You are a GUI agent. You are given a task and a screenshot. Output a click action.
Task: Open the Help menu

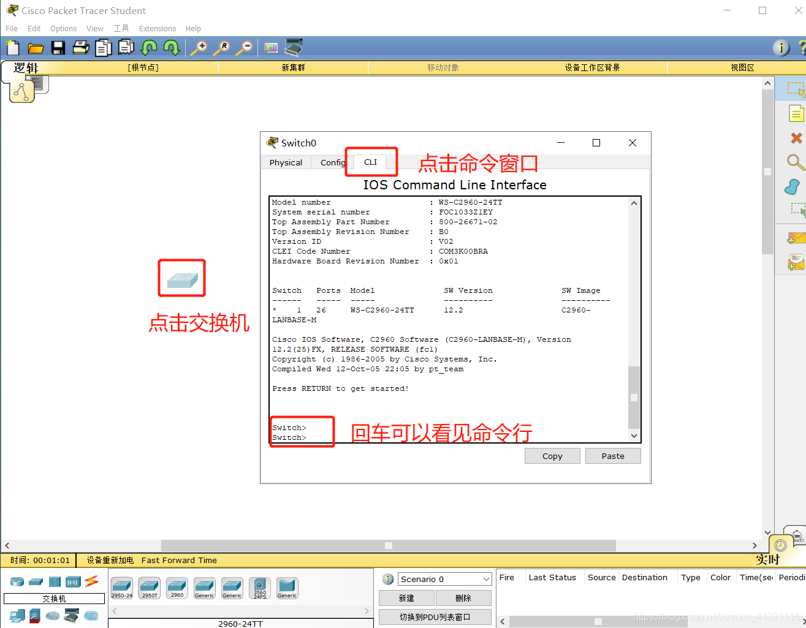point(193,29)
